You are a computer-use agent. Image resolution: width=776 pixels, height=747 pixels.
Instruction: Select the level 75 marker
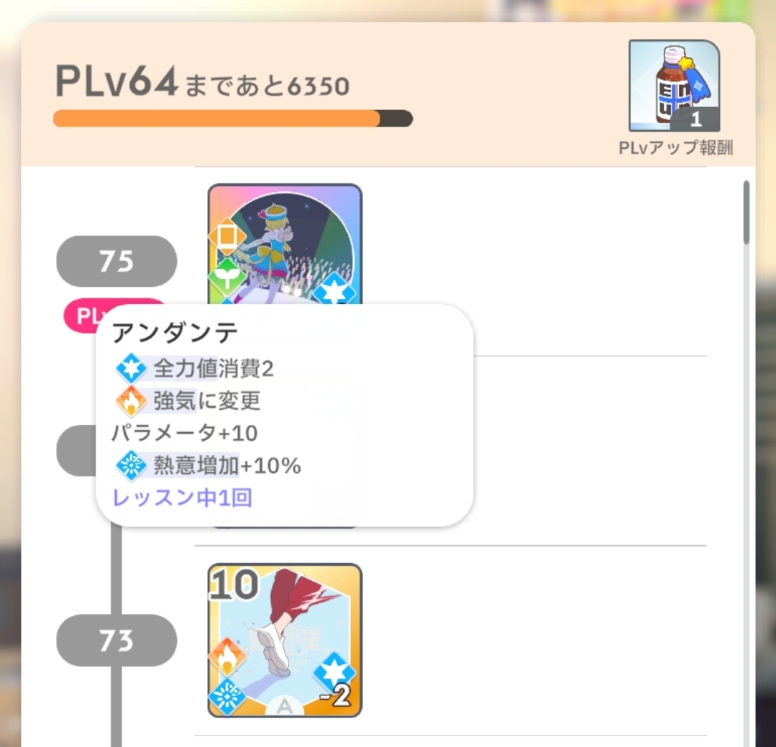[x=117, y=261]
